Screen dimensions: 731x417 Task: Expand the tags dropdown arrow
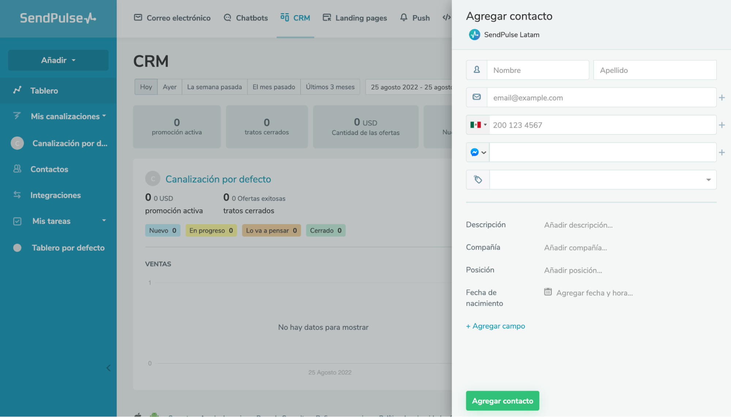[708, 180]
